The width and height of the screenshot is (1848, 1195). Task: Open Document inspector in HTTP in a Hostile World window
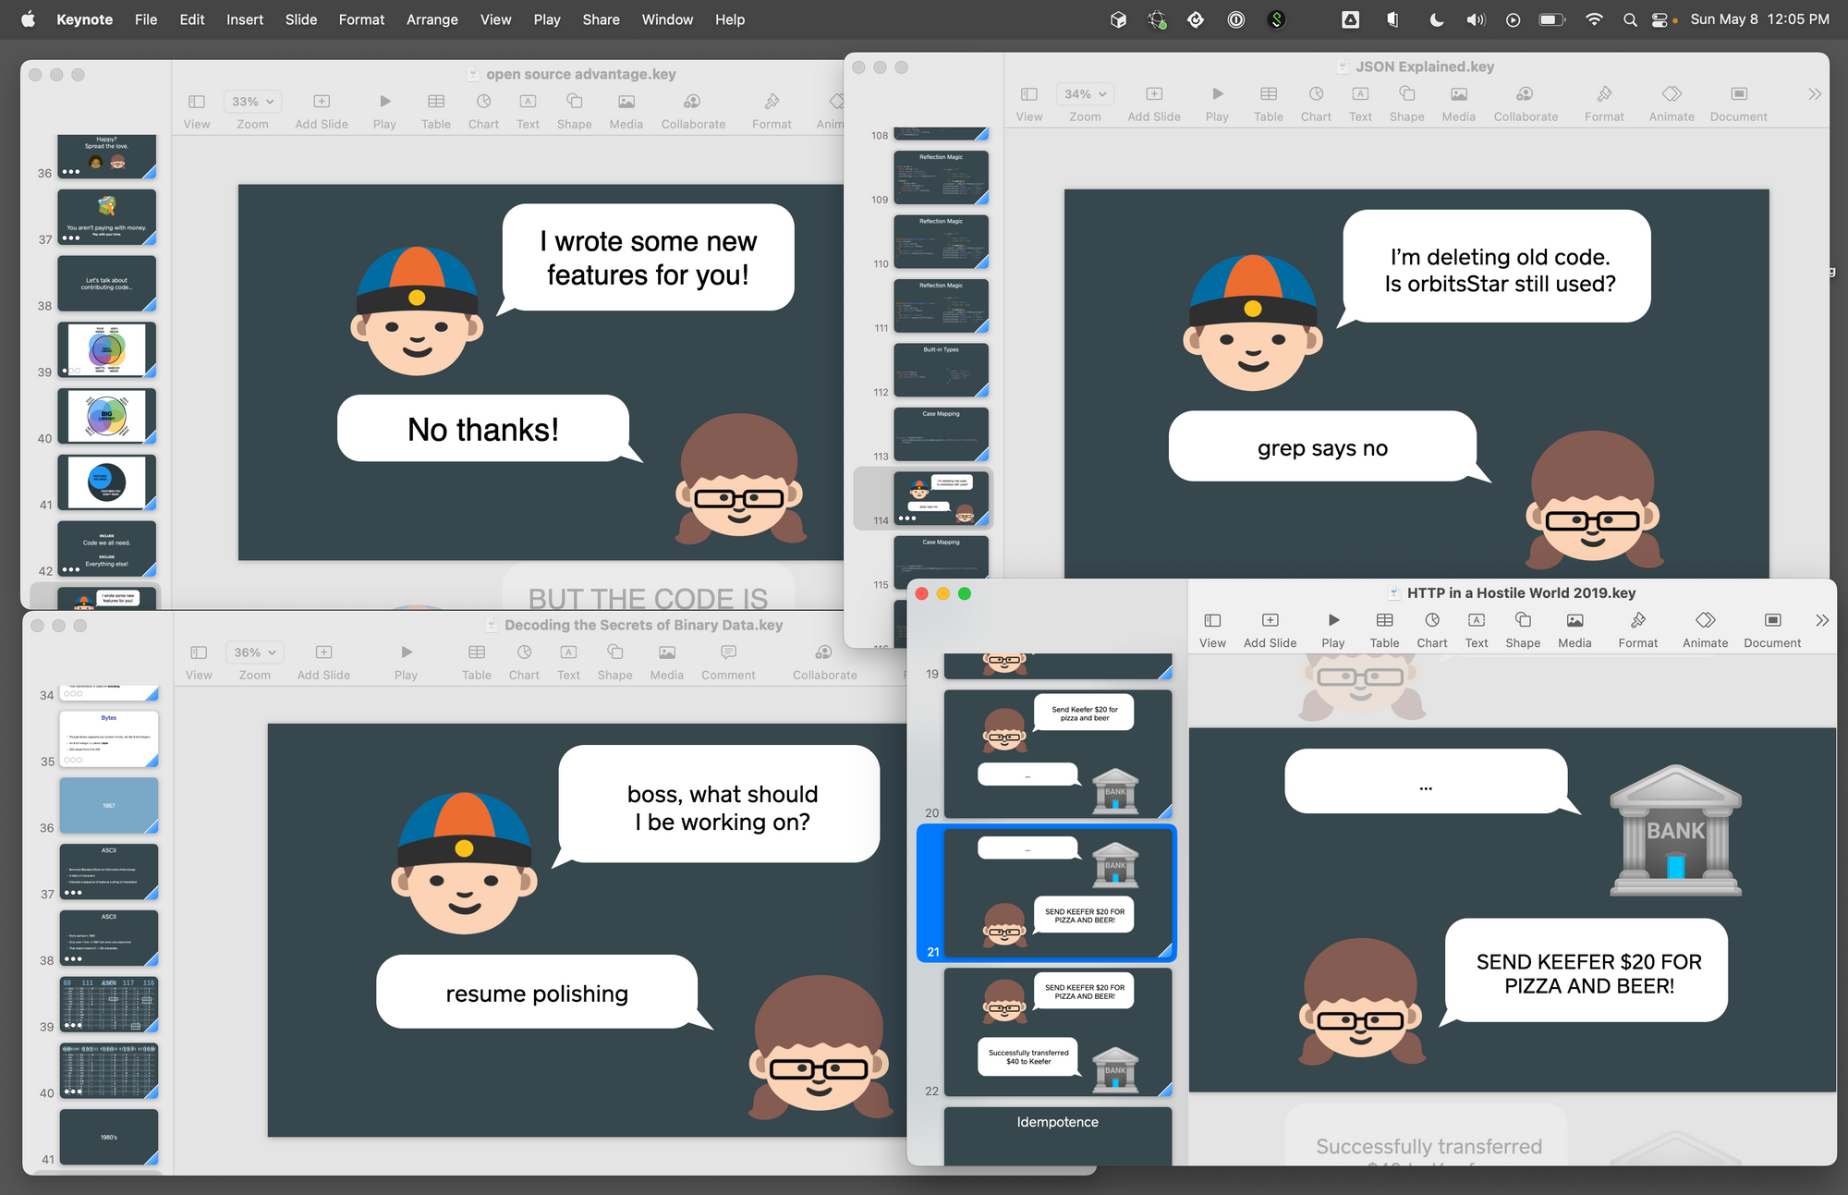pos(1772,629)
